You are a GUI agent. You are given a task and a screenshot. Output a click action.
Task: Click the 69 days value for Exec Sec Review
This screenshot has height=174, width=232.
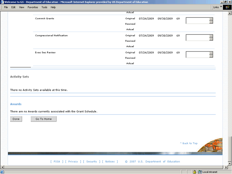(x=178, y=53)
